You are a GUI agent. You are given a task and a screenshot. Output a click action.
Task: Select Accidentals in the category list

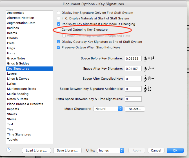pos(16,13)
